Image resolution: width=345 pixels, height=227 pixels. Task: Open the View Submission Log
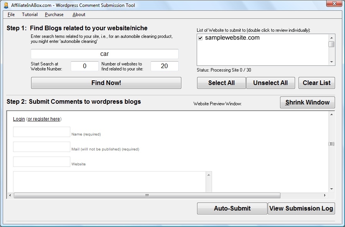[301, 209]
